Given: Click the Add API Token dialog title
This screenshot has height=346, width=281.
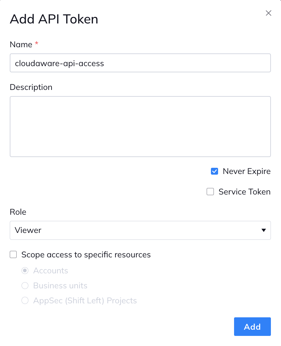Looking at the screenshot, I should pyautogui.click(x=54, y=19).
